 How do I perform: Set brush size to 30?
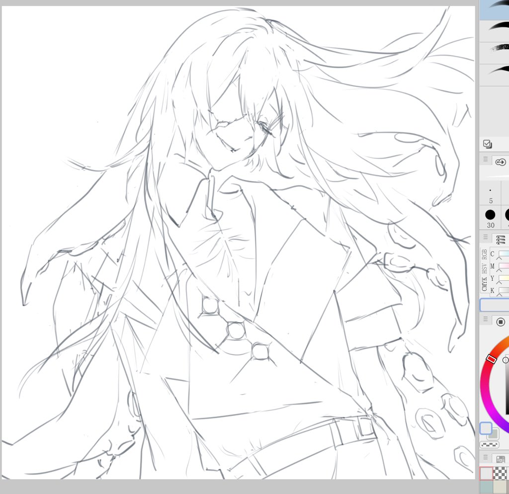click(x=490, y=219)
